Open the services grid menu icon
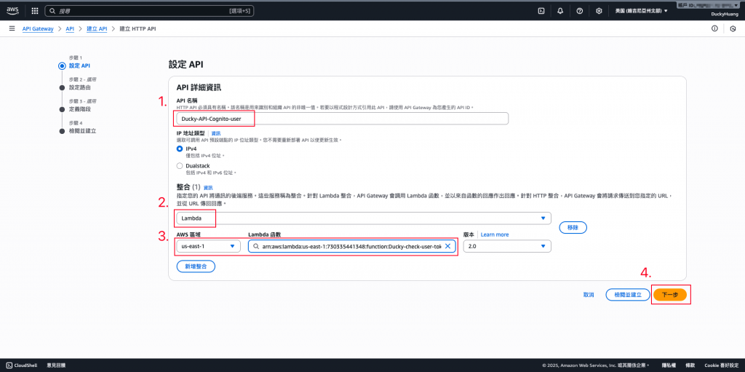This screenshot has width=745, height=372. (x=35, y=10)
